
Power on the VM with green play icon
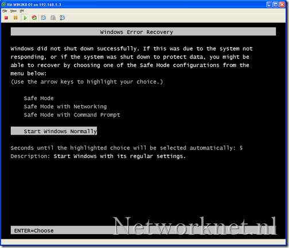pos(25,18)
